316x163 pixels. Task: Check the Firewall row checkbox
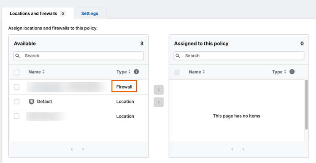pos(16,87)
